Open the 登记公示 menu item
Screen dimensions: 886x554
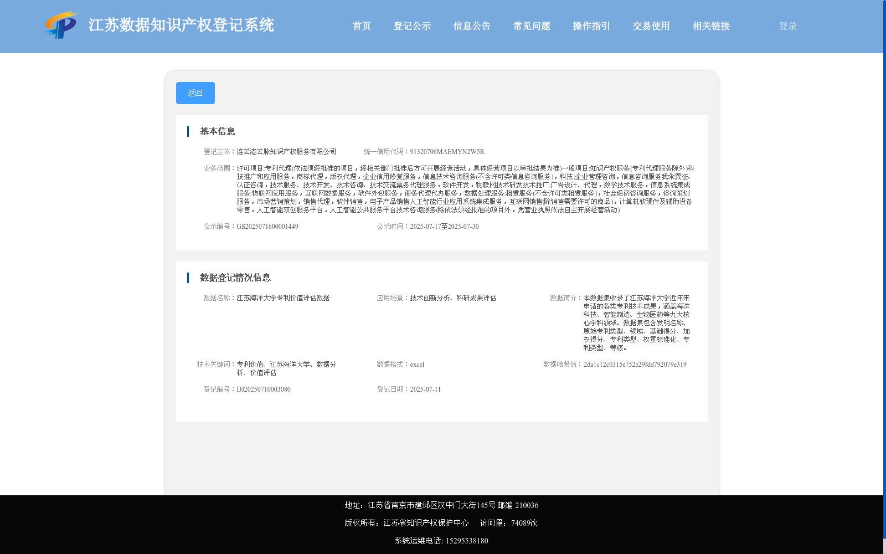pos(412,26)
